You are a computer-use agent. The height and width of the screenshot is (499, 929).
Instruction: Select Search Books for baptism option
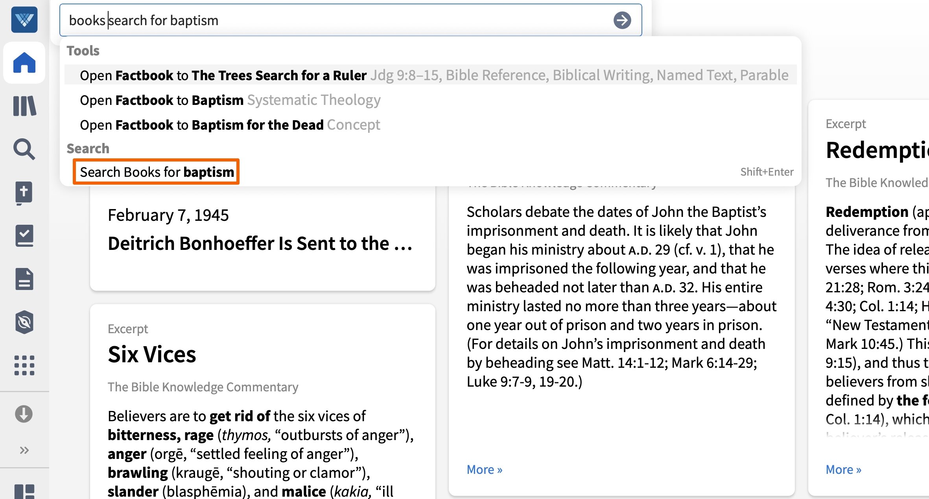(x=157, y=172)
